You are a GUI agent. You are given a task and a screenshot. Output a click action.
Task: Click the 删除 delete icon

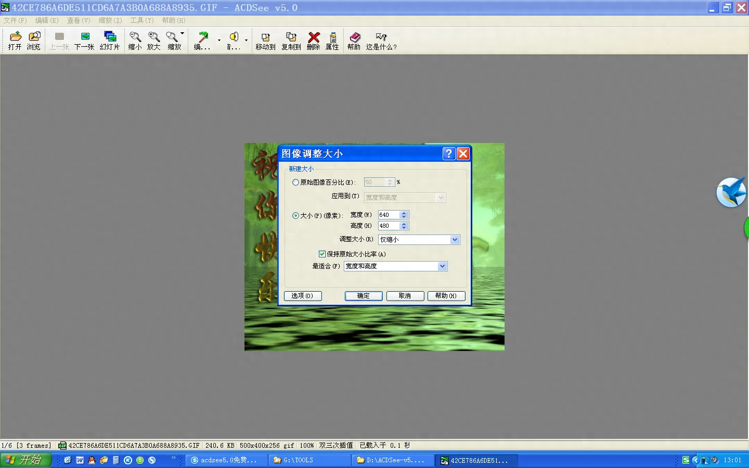313,41
